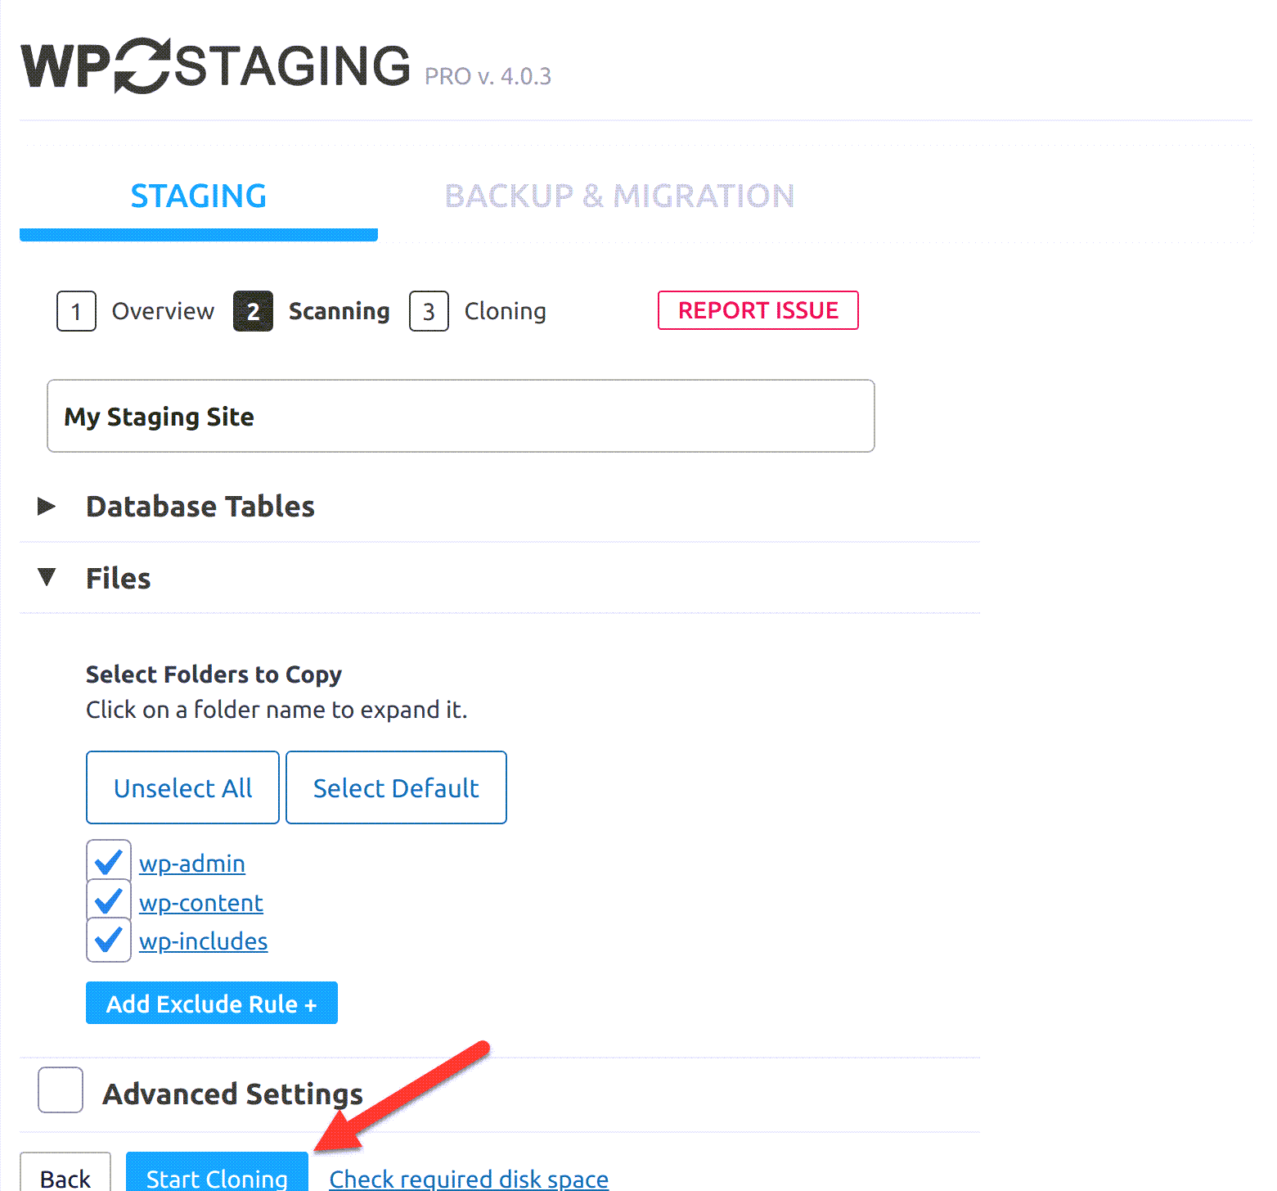Click Select Default for folders

[396, 787]
